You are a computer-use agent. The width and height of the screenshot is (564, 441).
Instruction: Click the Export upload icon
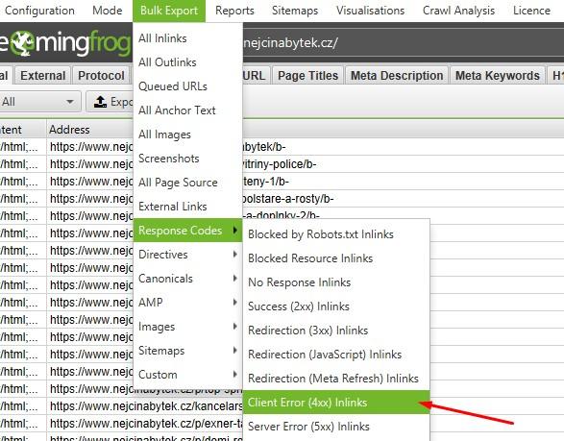(x=100, y=102)
